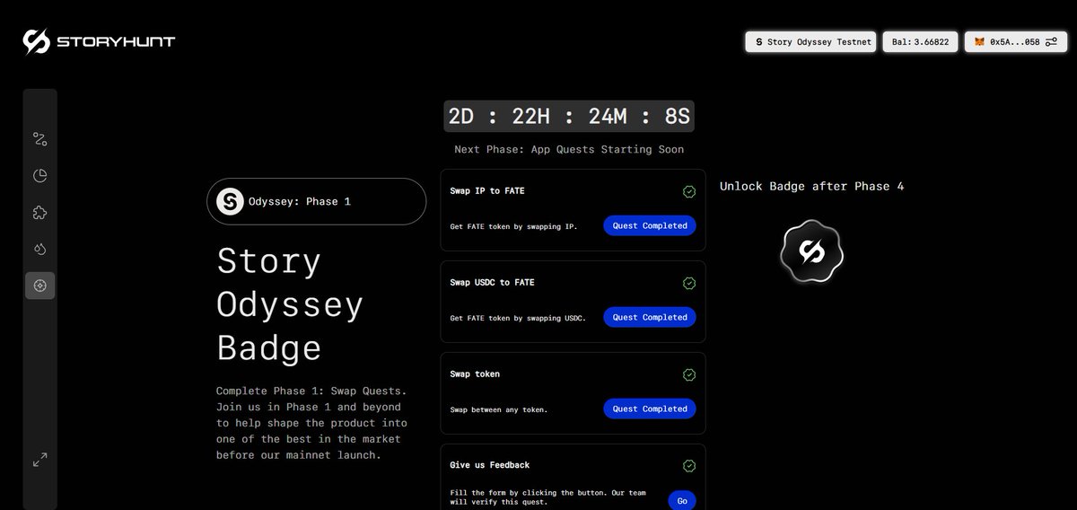Open the puzzle piece sidebar icon
Viewport: 1077px width, 510px height.
(x=39, y=212)
